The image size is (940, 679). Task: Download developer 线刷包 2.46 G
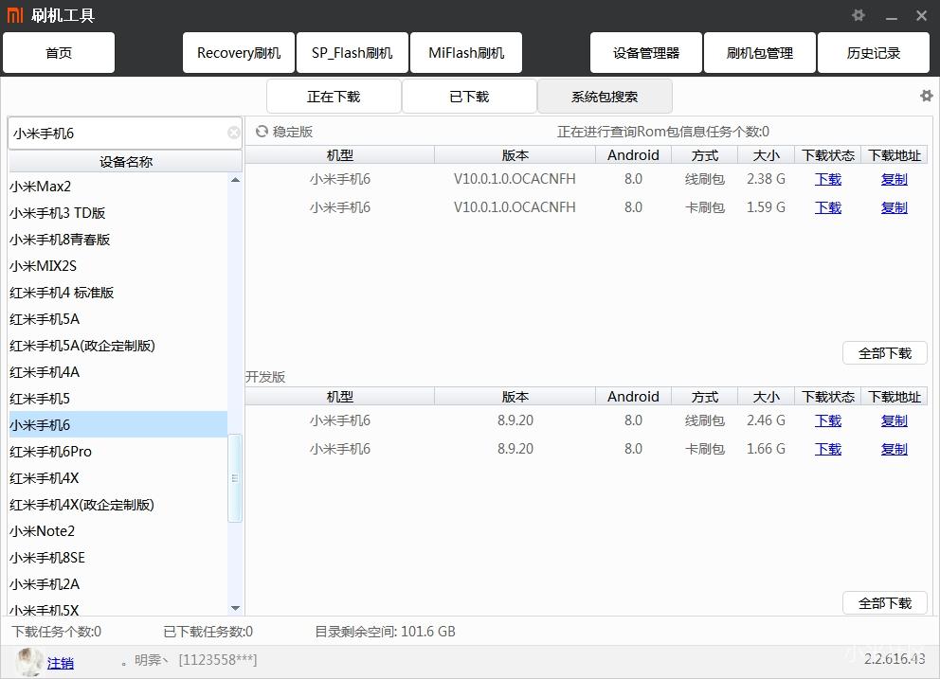(x=828, y=420)
